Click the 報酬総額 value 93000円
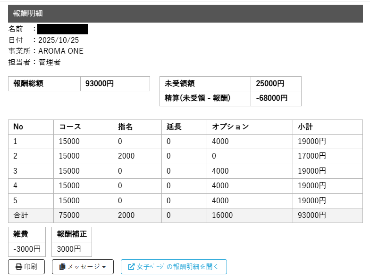 click(100, 84)
